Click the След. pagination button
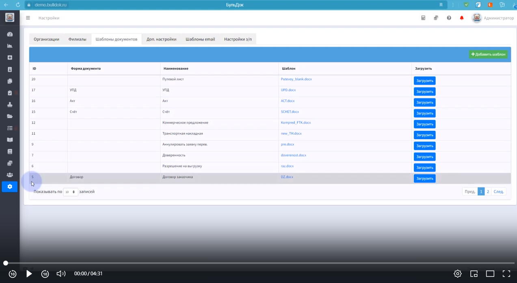This screenshot has height=283, width=517. coord(499,192)
